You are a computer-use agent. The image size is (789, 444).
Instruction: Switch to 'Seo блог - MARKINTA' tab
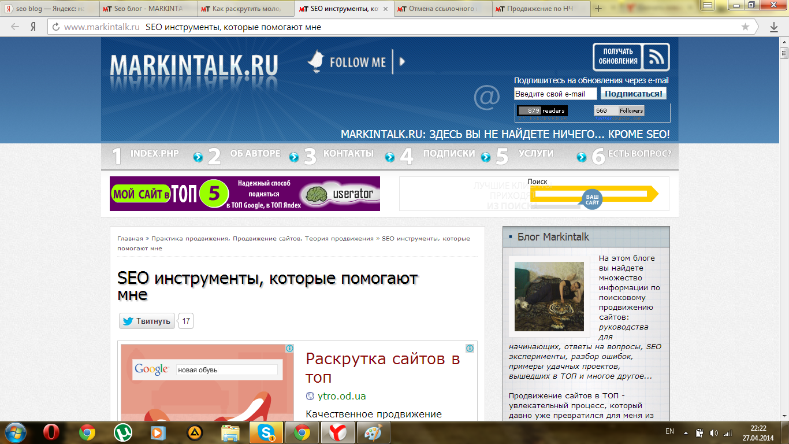click(x=148, y=9)
